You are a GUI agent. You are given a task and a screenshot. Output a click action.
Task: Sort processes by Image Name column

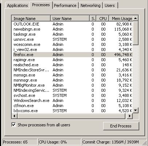click(x=31, y=19)
